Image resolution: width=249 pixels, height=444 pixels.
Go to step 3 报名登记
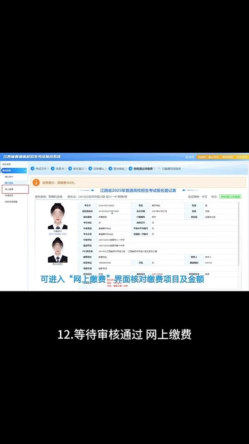tap(76, 168)
